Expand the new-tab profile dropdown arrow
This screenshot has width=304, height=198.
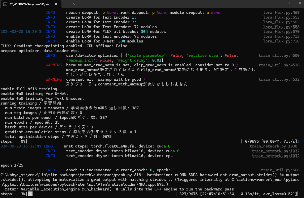pos(74,4)
